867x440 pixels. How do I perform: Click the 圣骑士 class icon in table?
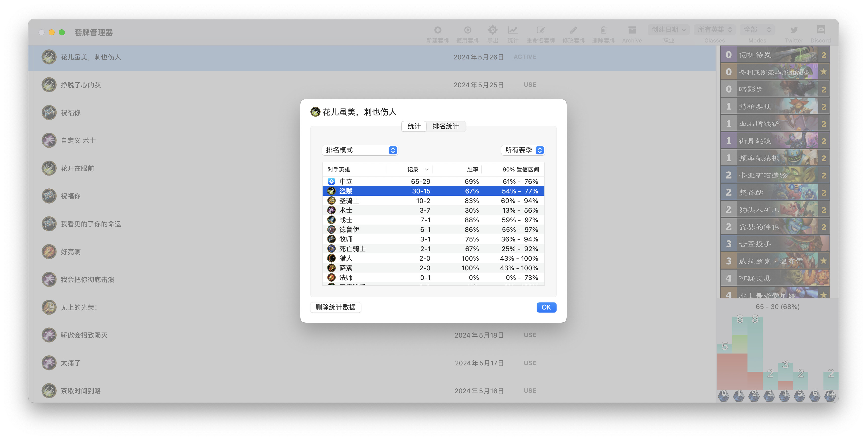coord(331,201)
